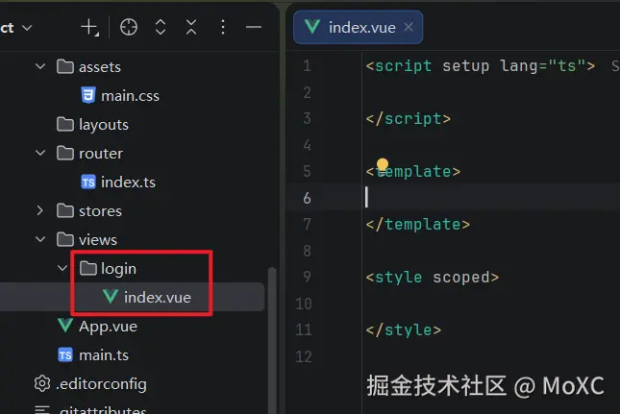Image resolution: width=620 pixels, height=414 pixels.
Task: Click the project tree vertical scrollbar
Action: (x=272, y=340)
